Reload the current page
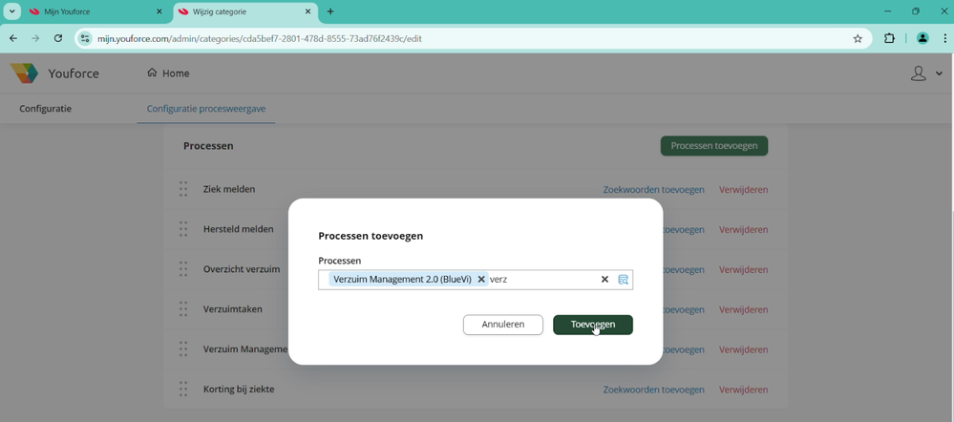The width and height of the screenshot is (954, 422). [x=58, y=38]
